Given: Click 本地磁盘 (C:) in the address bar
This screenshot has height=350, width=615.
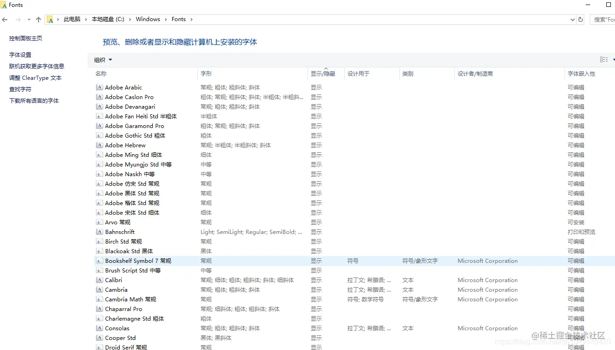Looking at the screenshot, I should 108,19.
